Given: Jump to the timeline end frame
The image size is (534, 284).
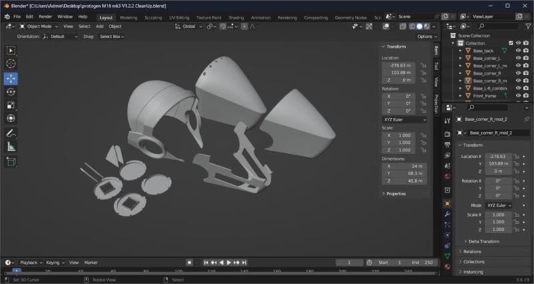Looking at the screenshot, I should point(244,263).
